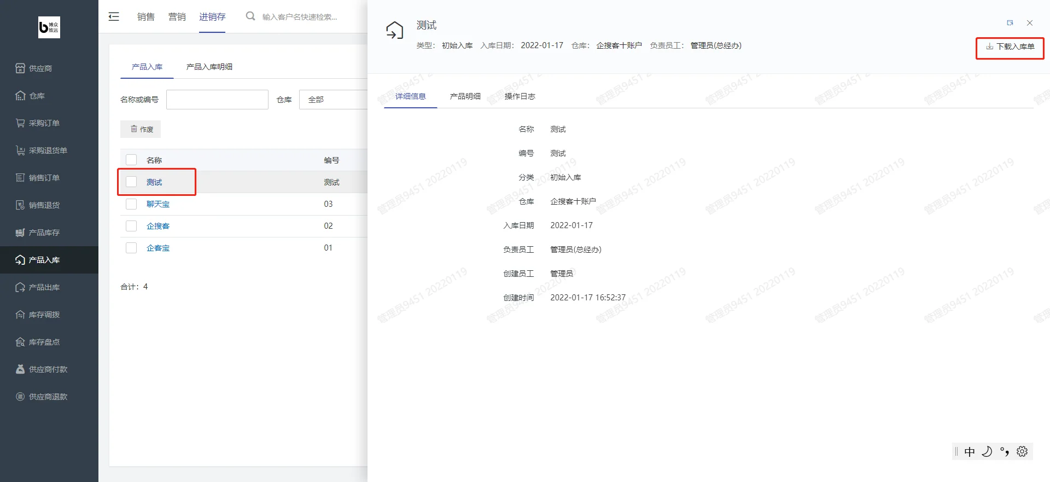
Task: Open detail panel in new window icon
Action: (x=1010, y=23)
